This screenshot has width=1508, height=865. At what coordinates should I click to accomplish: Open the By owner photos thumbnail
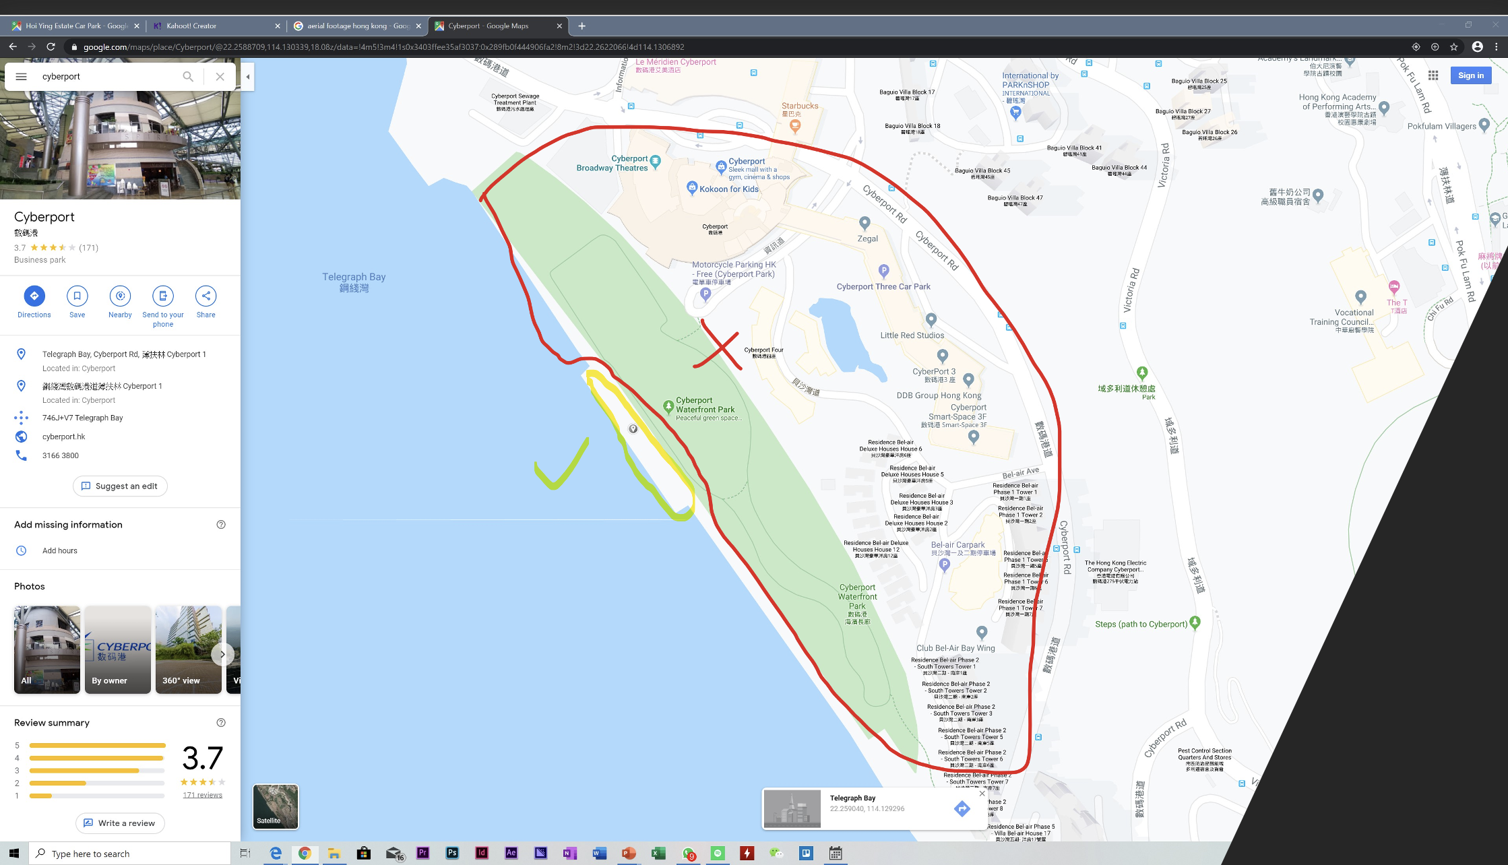click(x=118, y=649)
